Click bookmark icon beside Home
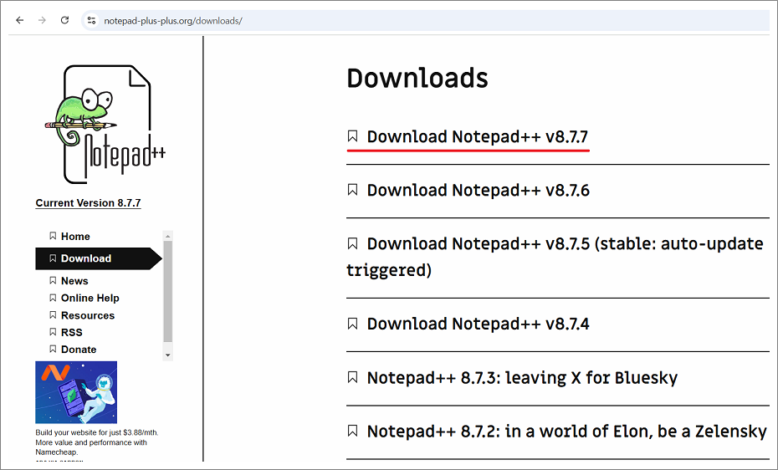 tap(53, 236)
